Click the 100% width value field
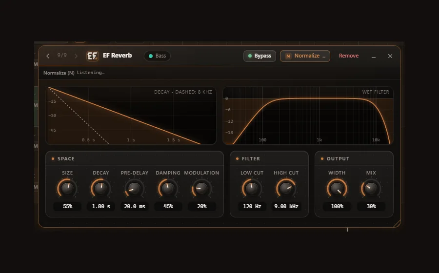 pos(337,206)
